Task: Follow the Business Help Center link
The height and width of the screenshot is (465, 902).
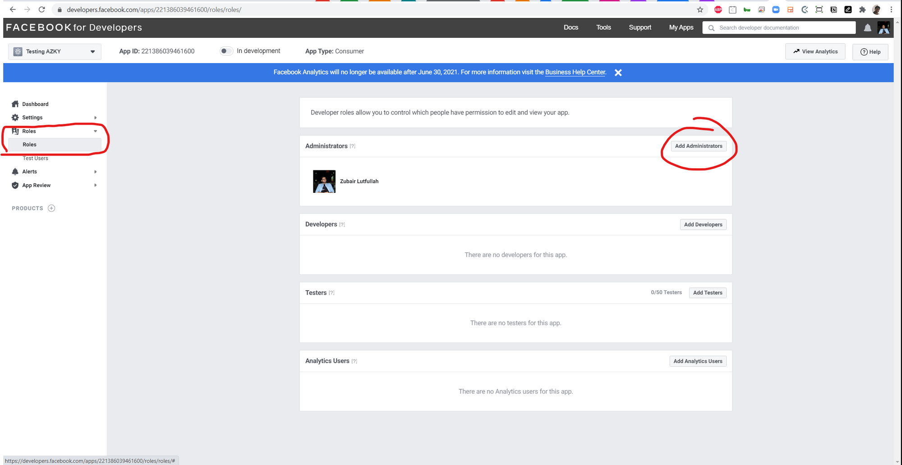Action: pyautogui.click(x=575, y=72)
